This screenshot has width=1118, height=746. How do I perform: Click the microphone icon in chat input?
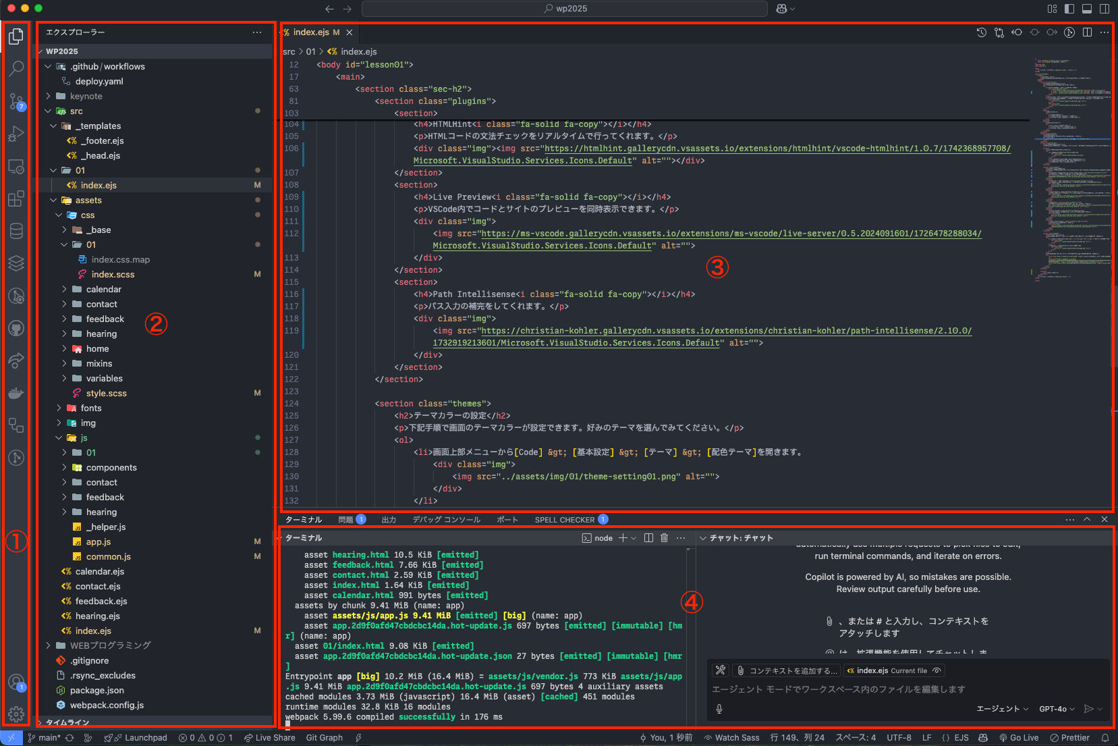pyautogui.click(x=719, y=709)
